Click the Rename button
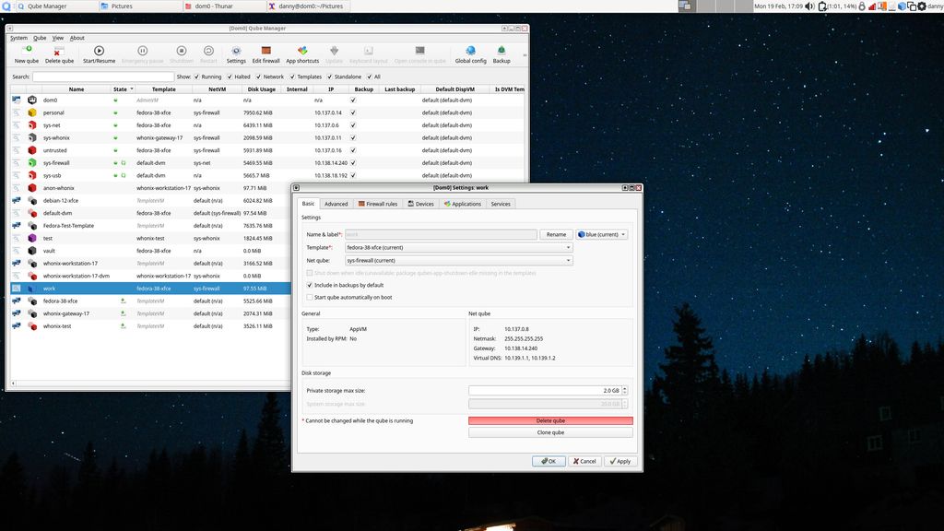This screenshot has height=531, width=944. click(556, 234)
